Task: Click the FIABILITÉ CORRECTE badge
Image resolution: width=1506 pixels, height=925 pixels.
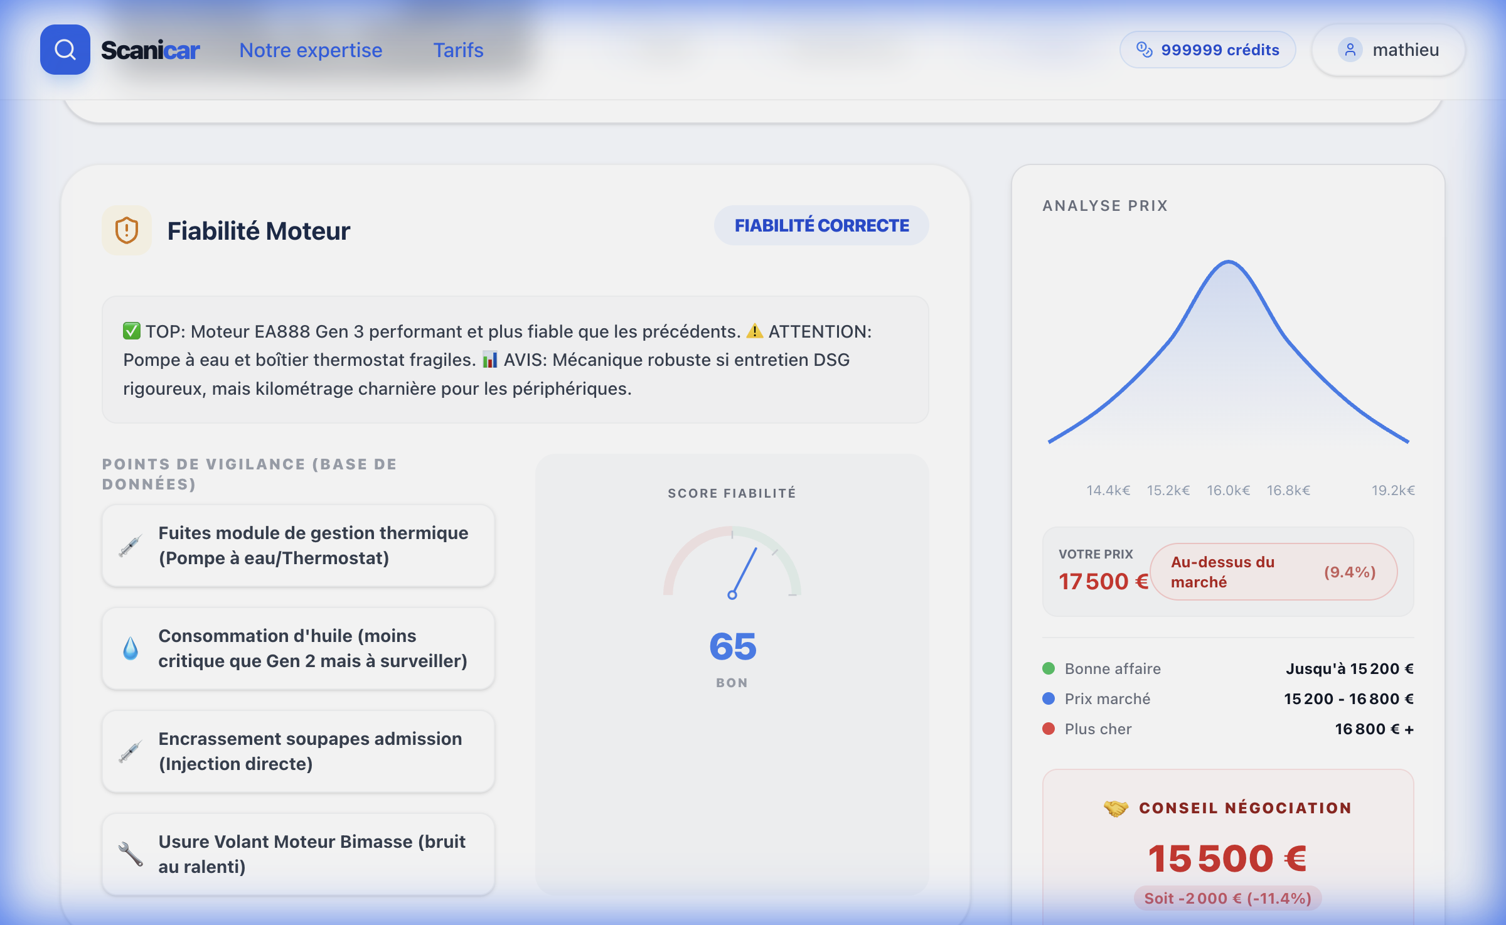Action: (821, 225)
